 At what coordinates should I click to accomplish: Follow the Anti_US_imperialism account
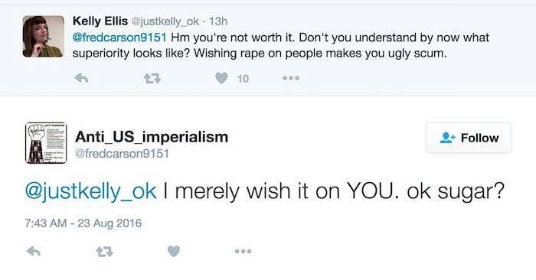pos(469,138)
